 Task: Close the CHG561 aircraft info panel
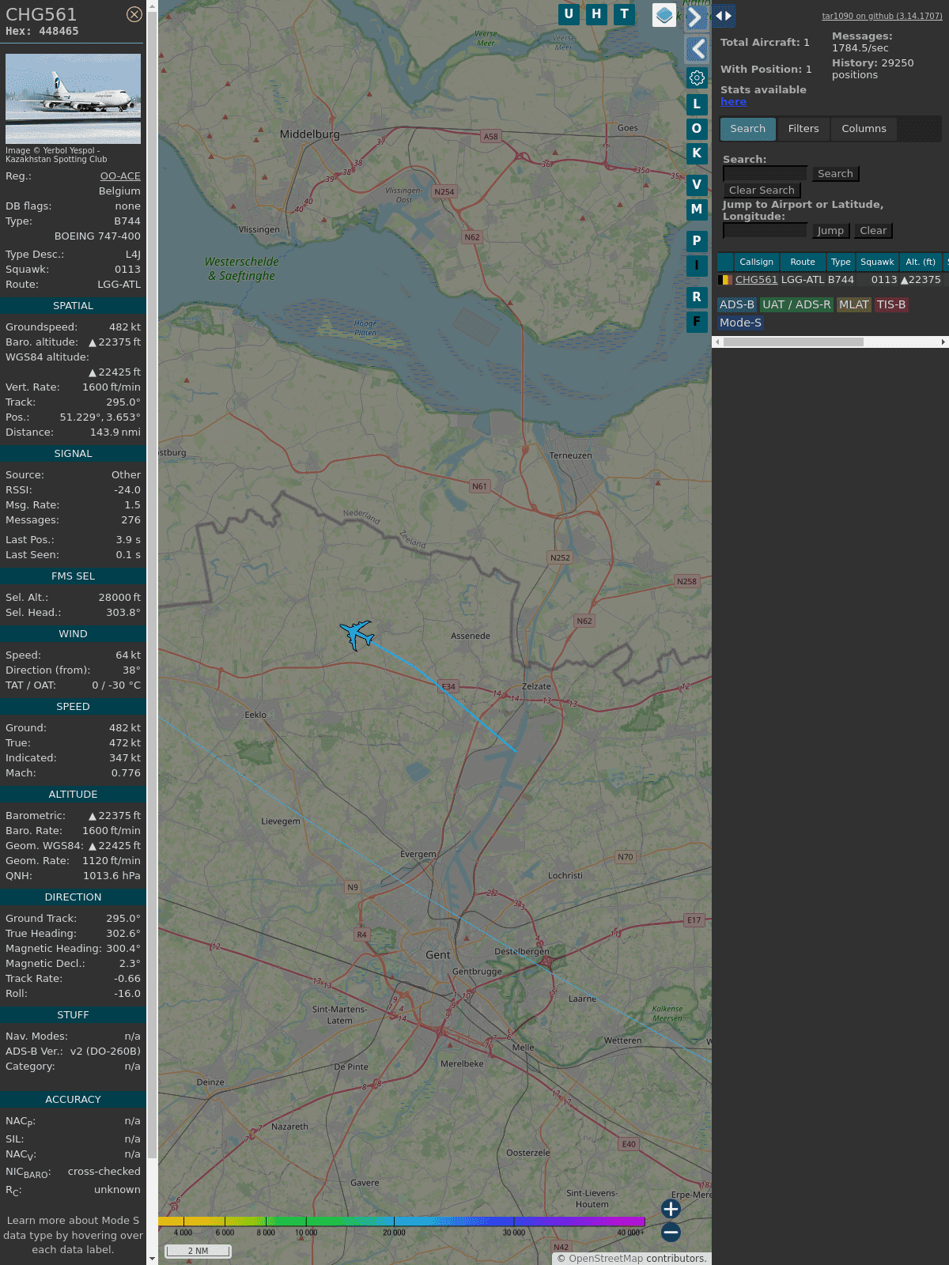click(x=134, y=14)
